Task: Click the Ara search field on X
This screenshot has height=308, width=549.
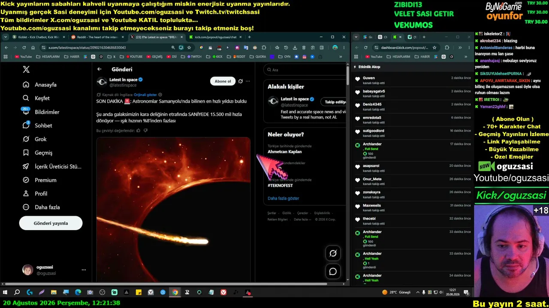Action: tap(305, 70)
